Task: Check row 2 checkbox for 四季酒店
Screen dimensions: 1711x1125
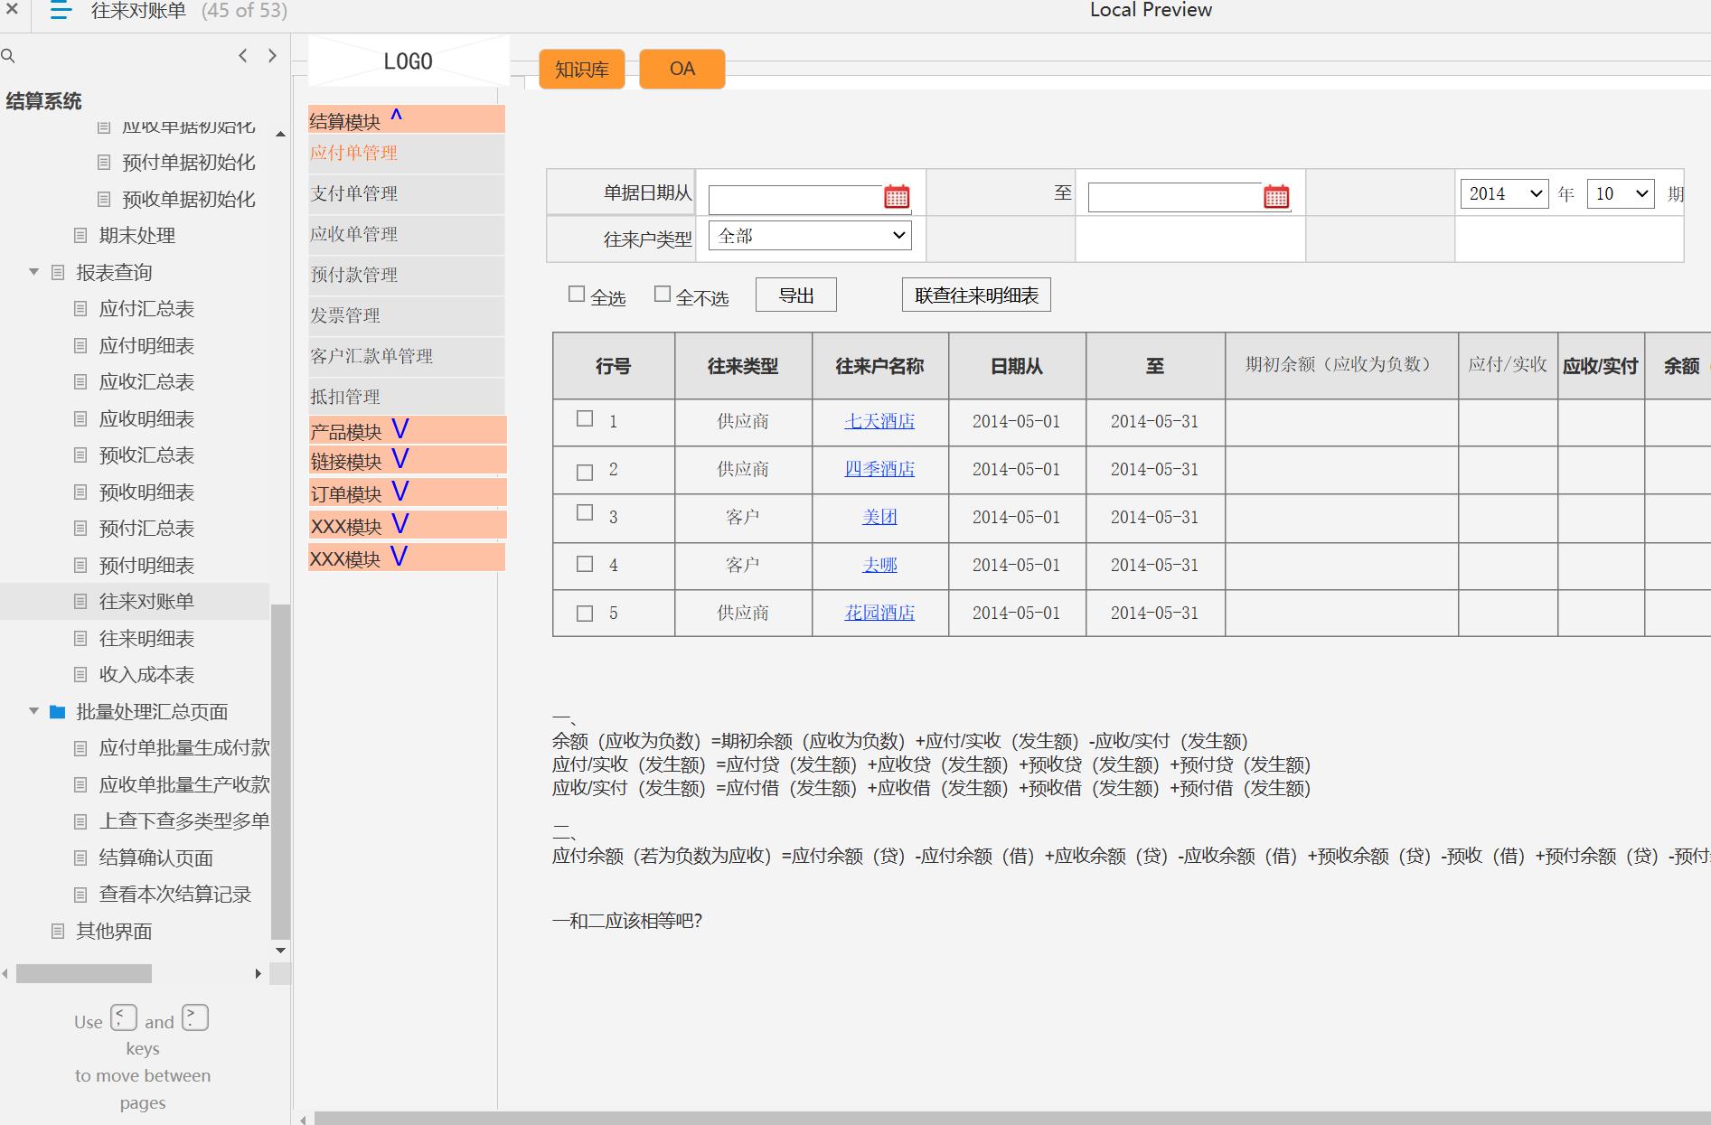Action: pyautogui.click(x=585, y=472)
